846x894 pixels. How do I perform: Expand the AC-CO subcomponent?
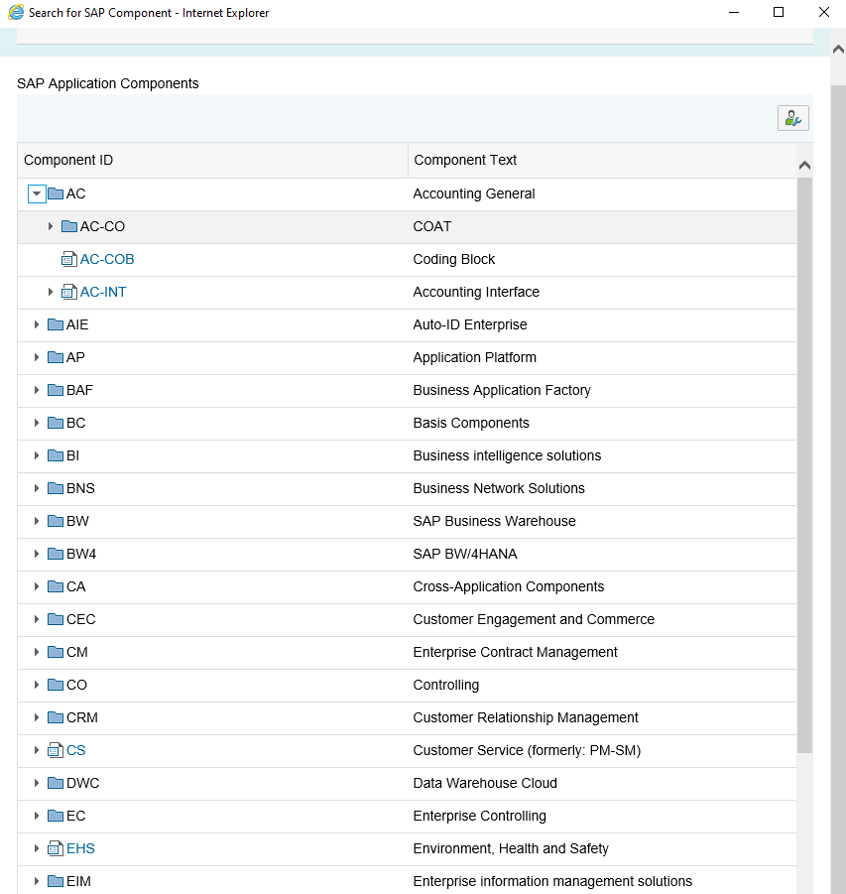click(51, 226)
